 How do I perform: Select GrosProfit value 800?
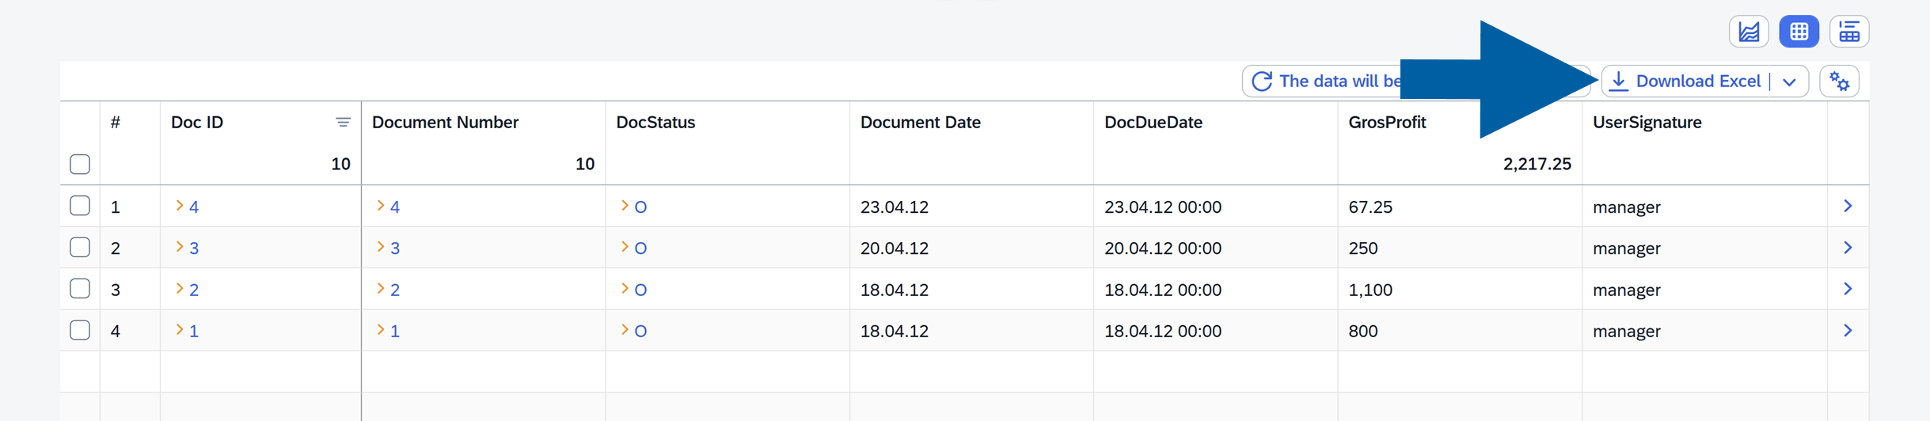click(1363, 332)
